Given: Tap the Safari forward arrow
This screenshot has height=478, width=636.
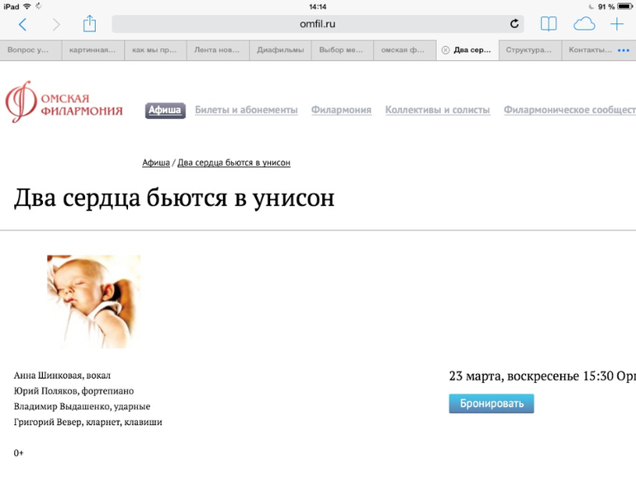Looking at the screenshot, I should 56,24.
